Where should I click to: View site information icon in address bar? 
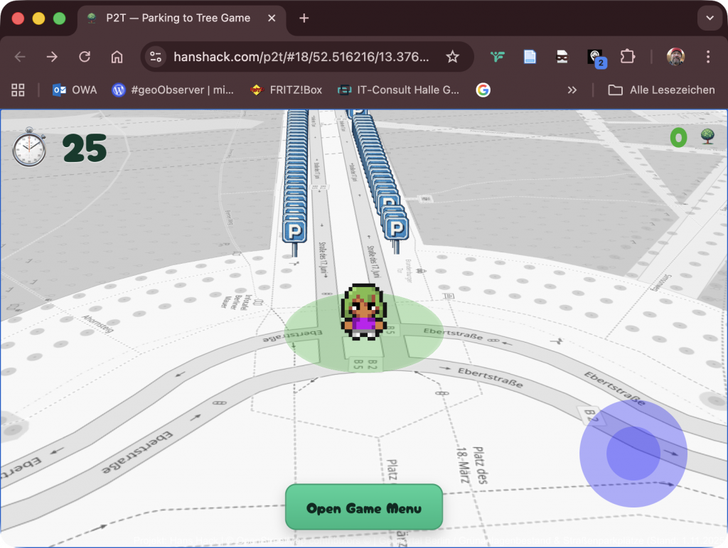coord(156,57)
